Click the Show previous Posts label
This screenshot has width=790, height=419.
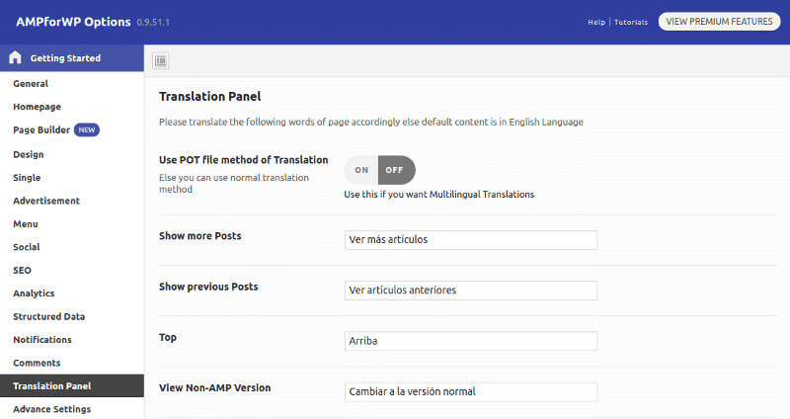(x=208, y=287)
